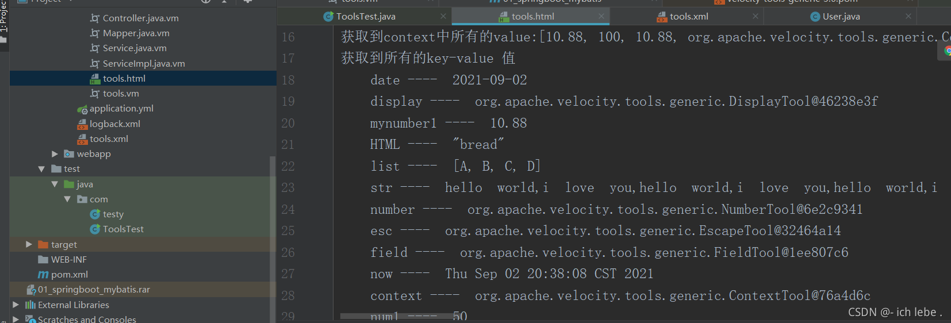
Task: Click the Chrome browser preview icon
Action: point(948,51)
